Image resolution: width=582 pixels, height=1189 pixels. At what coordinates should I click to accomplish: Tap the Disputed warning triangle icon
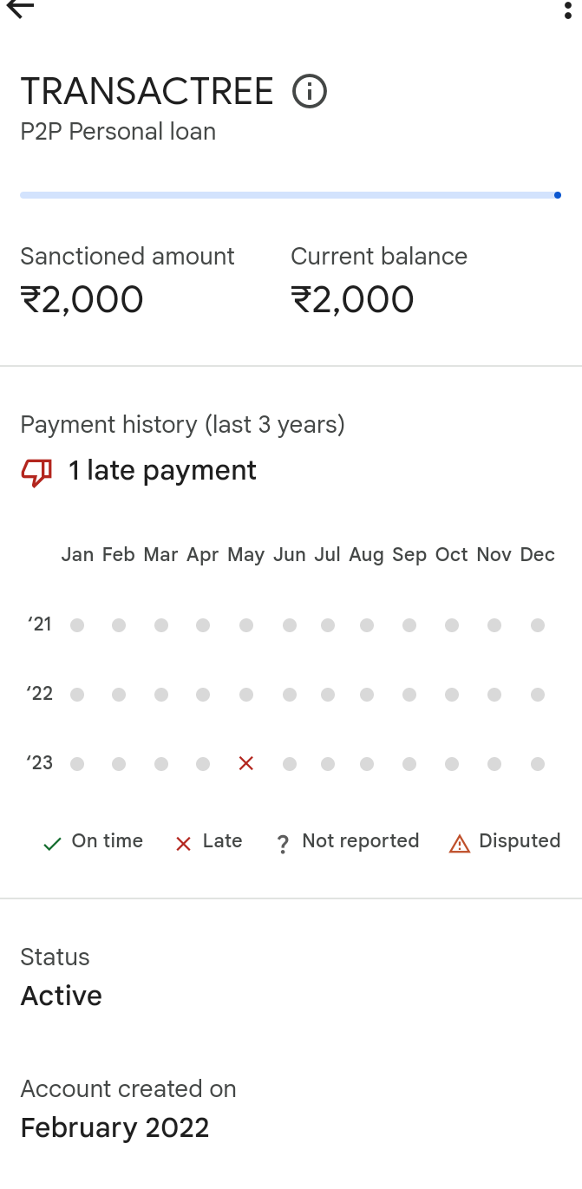[459, 843]
